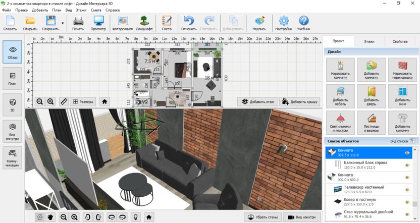The image size is (420, 223).
Task: Click the Фотореализм toolbar icon
Action: point(123,23)
